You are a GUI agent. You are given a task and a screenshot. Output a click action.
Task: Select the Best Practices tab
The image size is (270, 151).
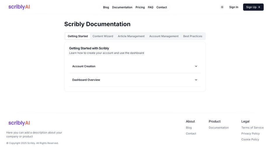pos(193,36)
